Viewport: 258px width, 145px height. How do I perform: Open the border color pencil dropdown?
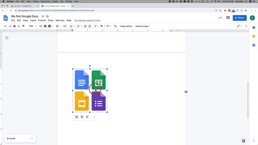[96, 26]
